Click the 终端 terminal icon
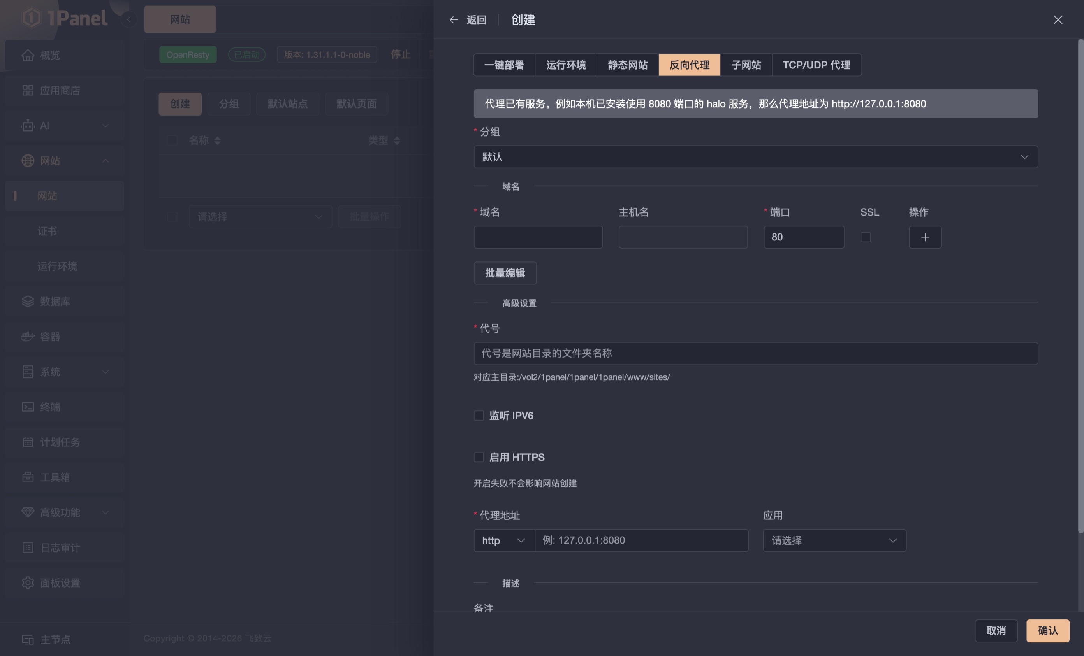The image size is (1084, 656). click(28, 407)
